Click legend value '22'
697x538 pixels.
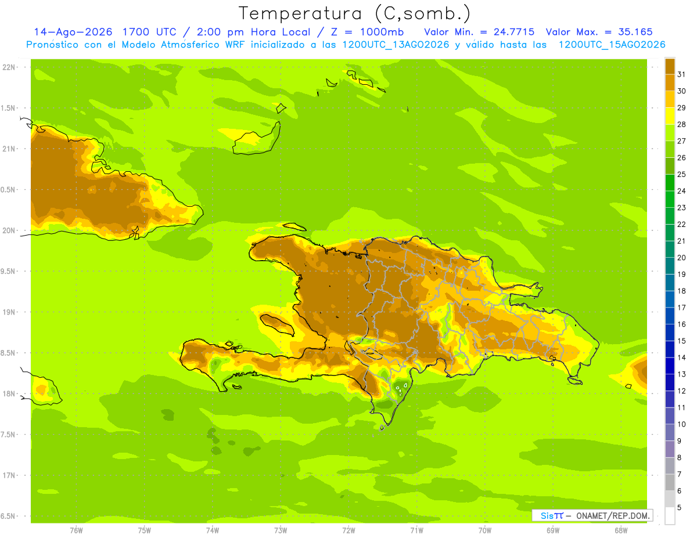point(681,224)
